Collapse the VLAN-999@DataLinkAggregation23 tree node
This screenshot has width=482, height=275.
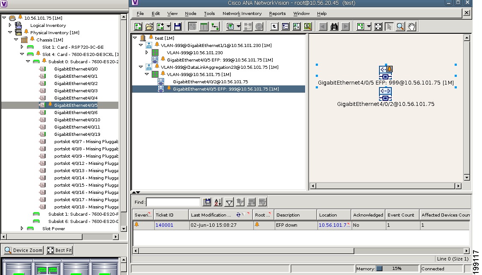[141, 67]
